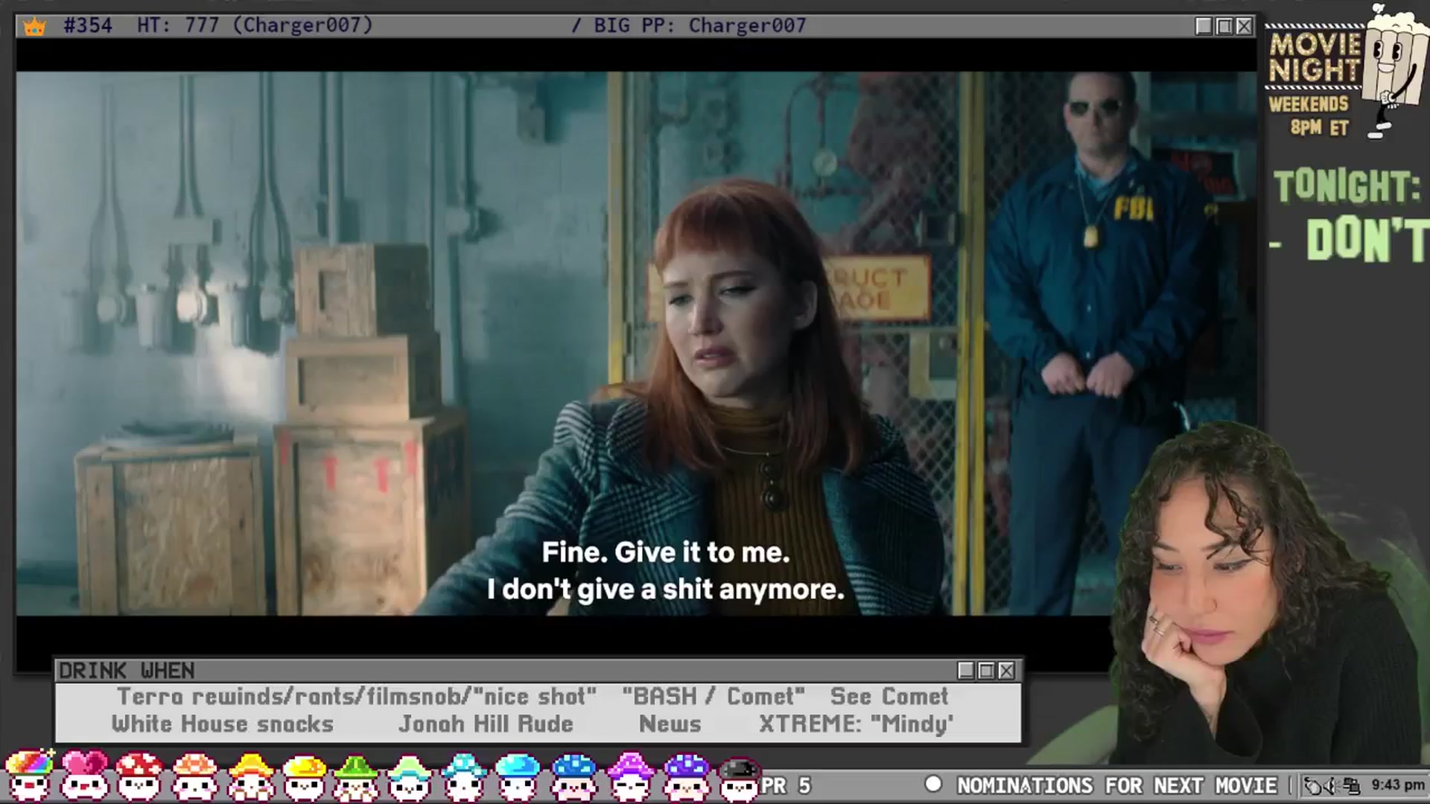Close the DRINK WHEN window
This screenshot has height=804, width=1430.
point(1006,671)
